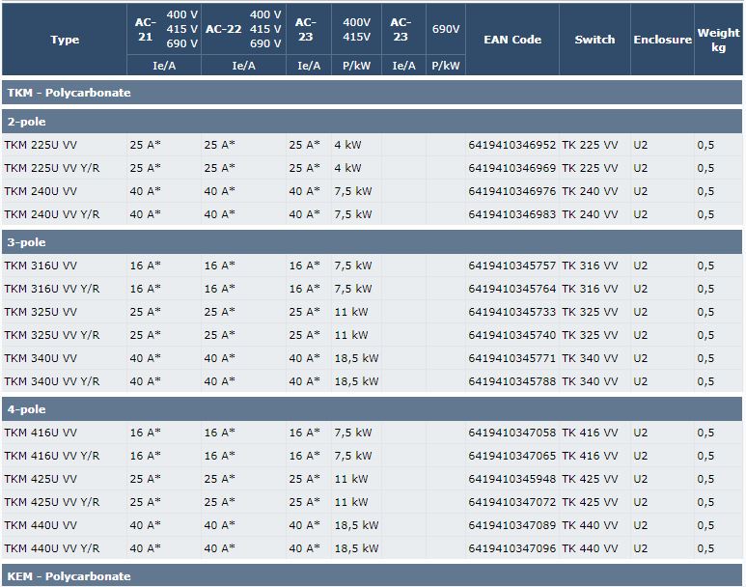Click the AC-21 column header
The width and height of the screenshot is (746, 587).
point(146,29)
